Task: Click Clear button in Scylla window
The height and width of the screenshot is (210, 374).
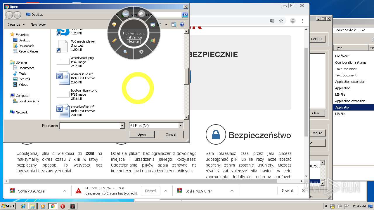Action: point(316,113)
